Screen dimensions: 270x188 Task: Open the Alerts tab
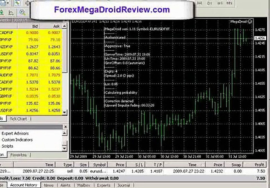[66, 185]
